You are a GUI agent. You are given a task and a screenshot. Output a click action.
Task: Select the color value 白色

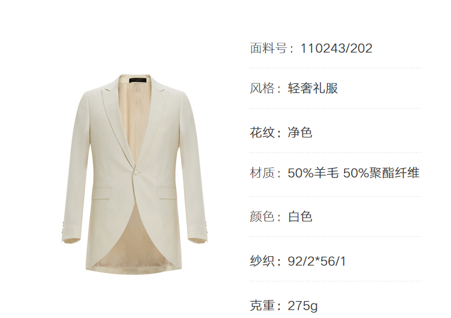(x=300, y=217)
